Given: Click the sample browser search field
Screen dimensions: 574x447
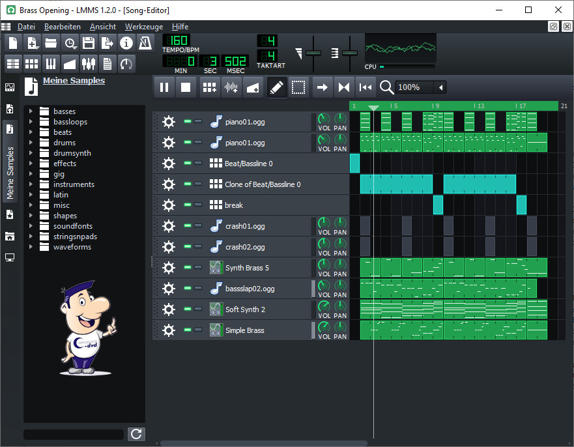Looking at the screenshot, I should (x=74, y=434).
